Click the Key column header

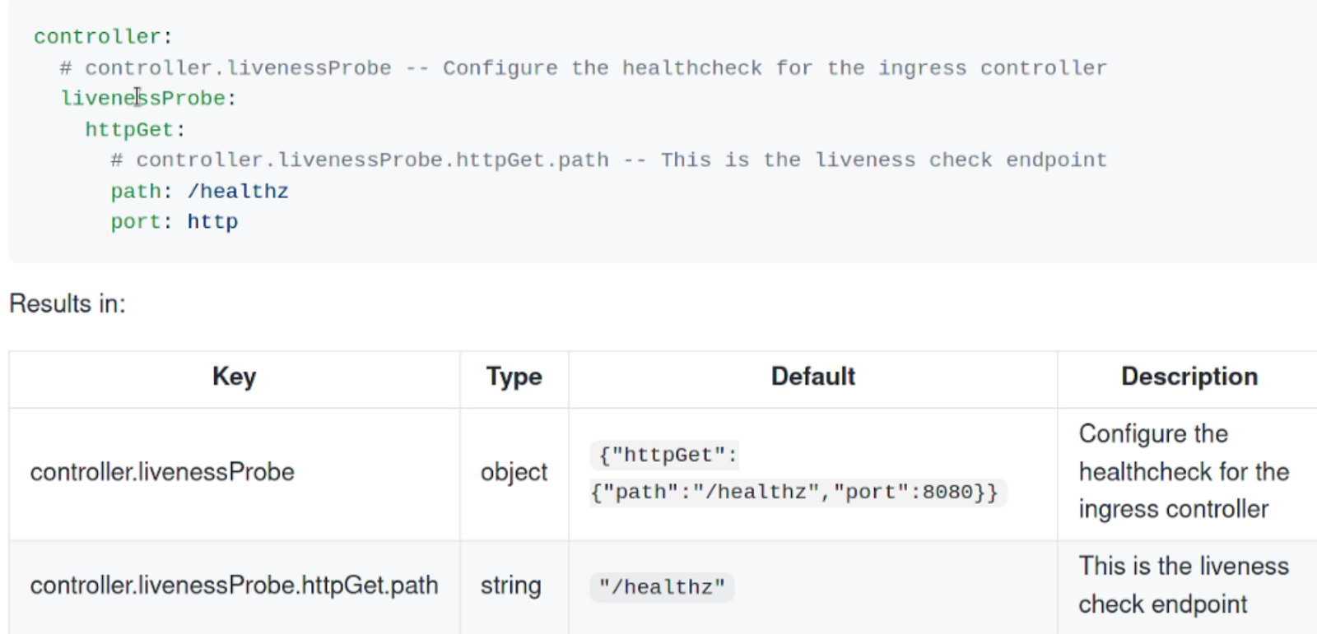click(234, 377)
